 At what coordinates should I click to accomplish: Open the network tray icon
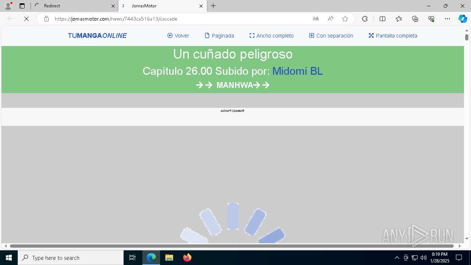(x=415, y=258)
